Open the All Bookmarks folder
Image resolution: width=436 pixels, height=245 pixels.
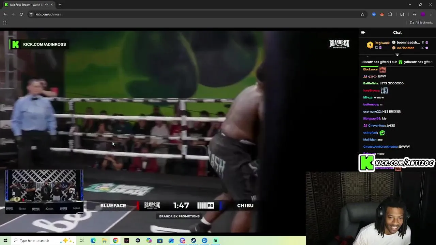coord(421,23)
